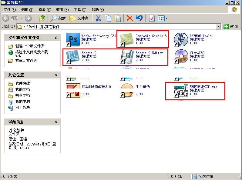The image size is (242, 180).
Task: Click the Copy toolbar icon
Action: pyautogui.click(x=108, y=18)
